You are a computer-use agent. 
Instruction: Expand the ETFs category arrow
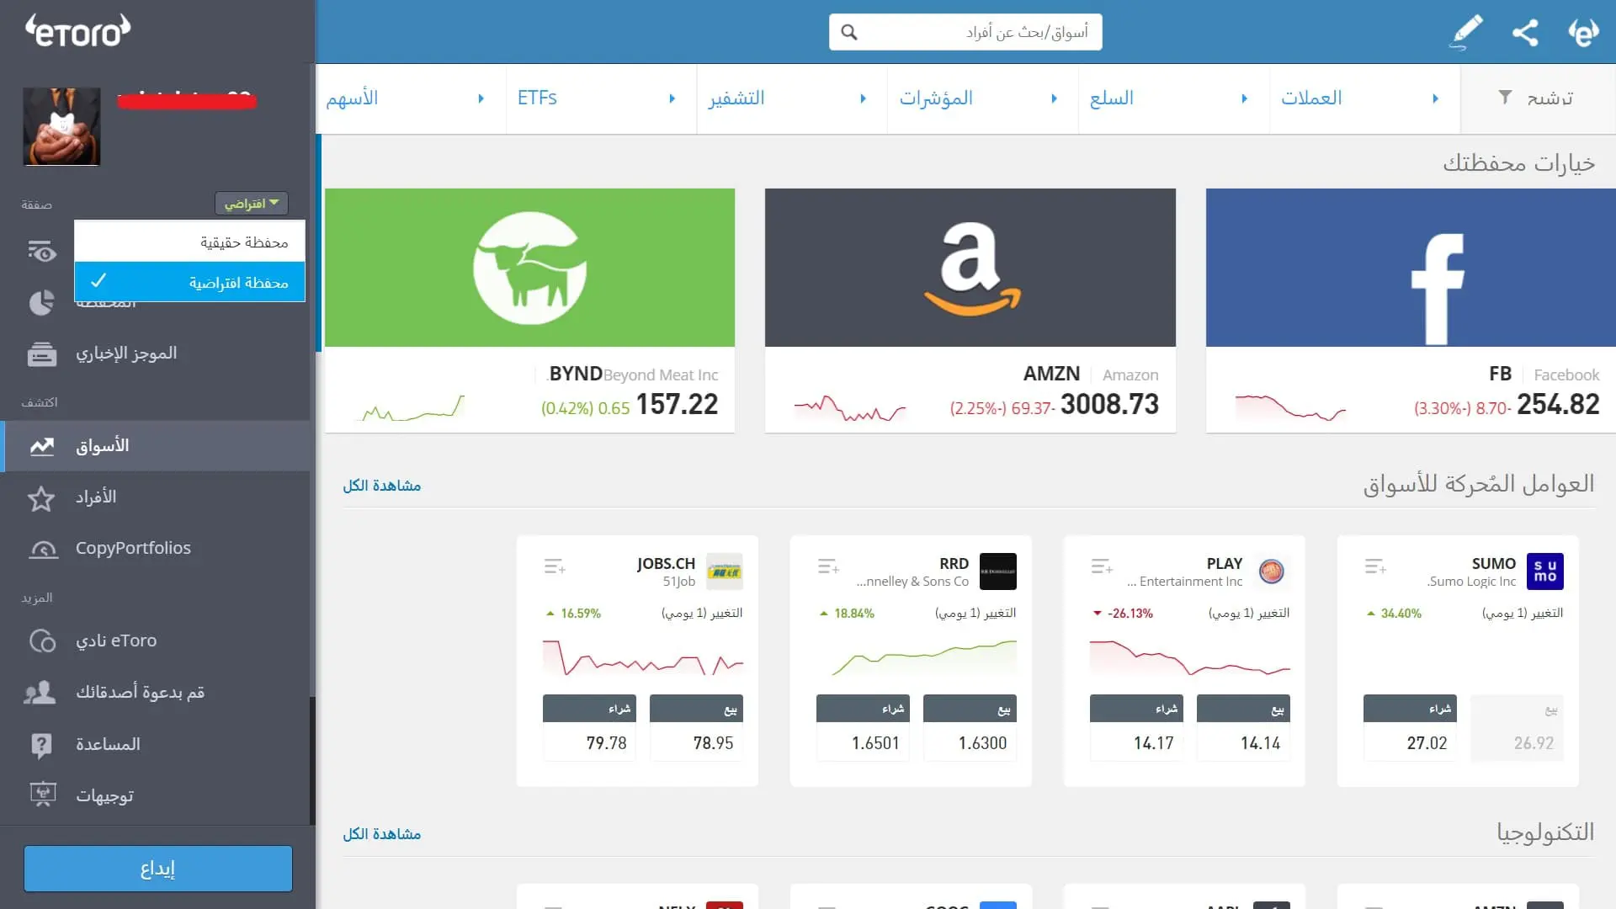click(672, 98)
